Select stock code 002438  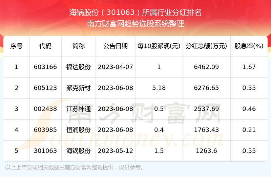coord(45,109)
